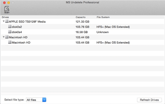Select the 103.76 GB capacity cell
Viewport: 165px width, 104px height.
click(82, 27)
